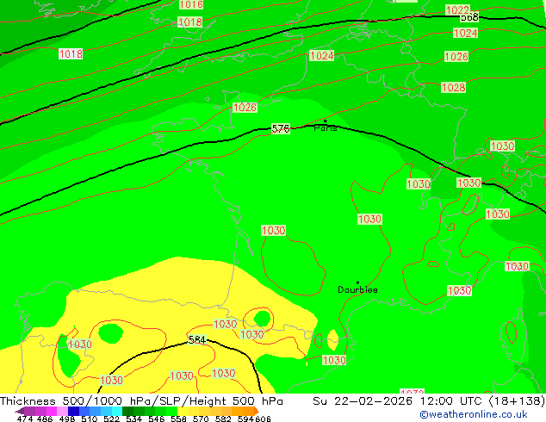Click the 1022 isobar label
This screenshot has width=546, height=422.
(x=457, y=9)
